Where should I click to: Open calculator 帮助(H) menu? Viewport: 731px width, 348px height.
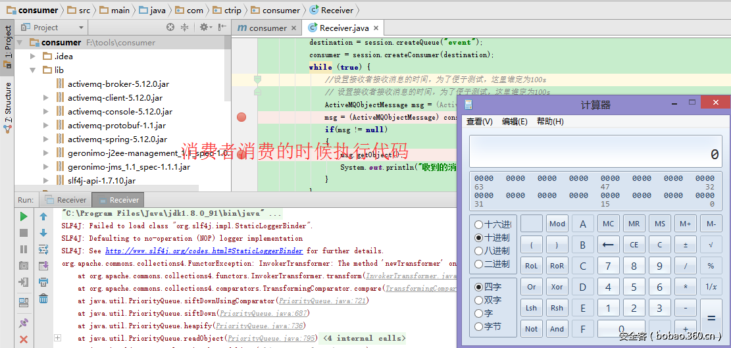550,122
